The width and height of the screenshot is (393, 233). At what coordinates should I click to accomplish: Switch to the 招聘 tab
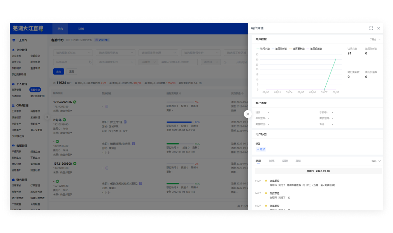(285, 161)
